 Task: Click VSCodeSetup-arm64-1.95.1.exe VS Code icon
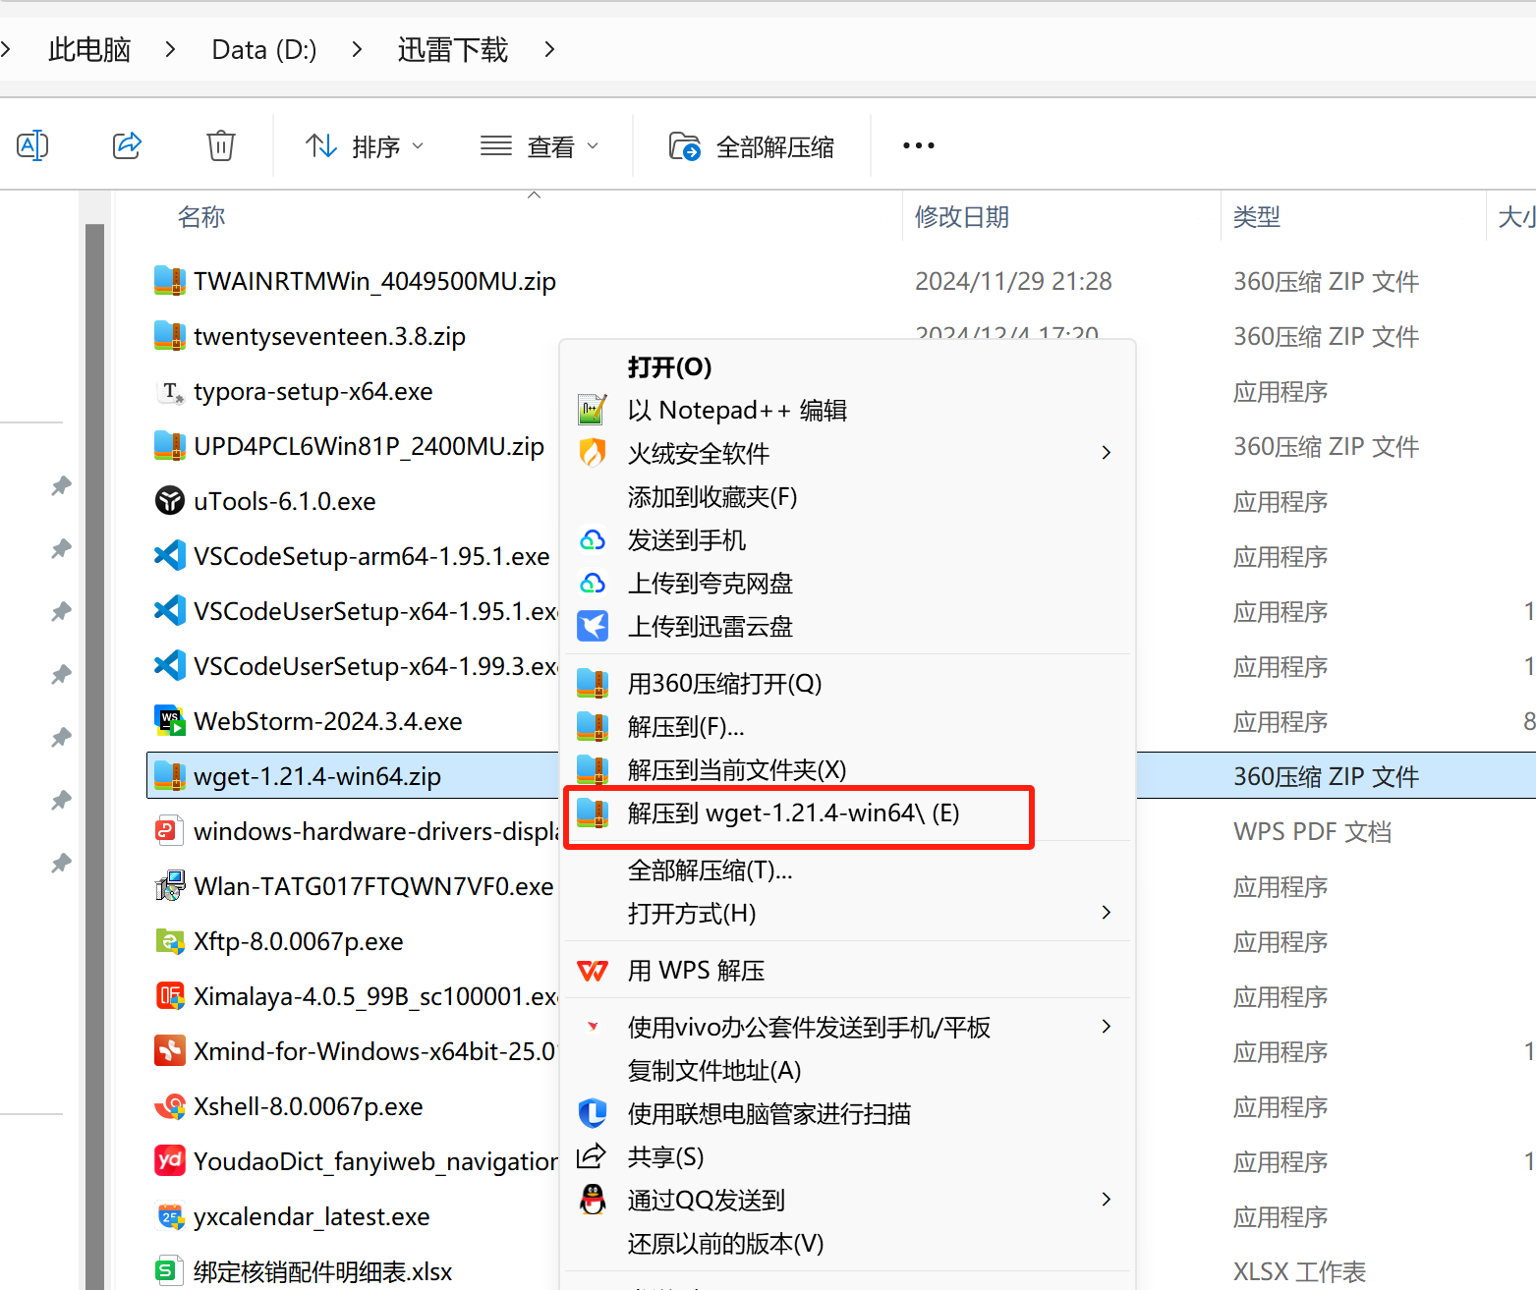[x=170, y=556]
